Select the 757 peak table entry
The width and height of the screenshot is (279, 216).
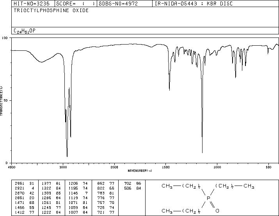point(101,203)
